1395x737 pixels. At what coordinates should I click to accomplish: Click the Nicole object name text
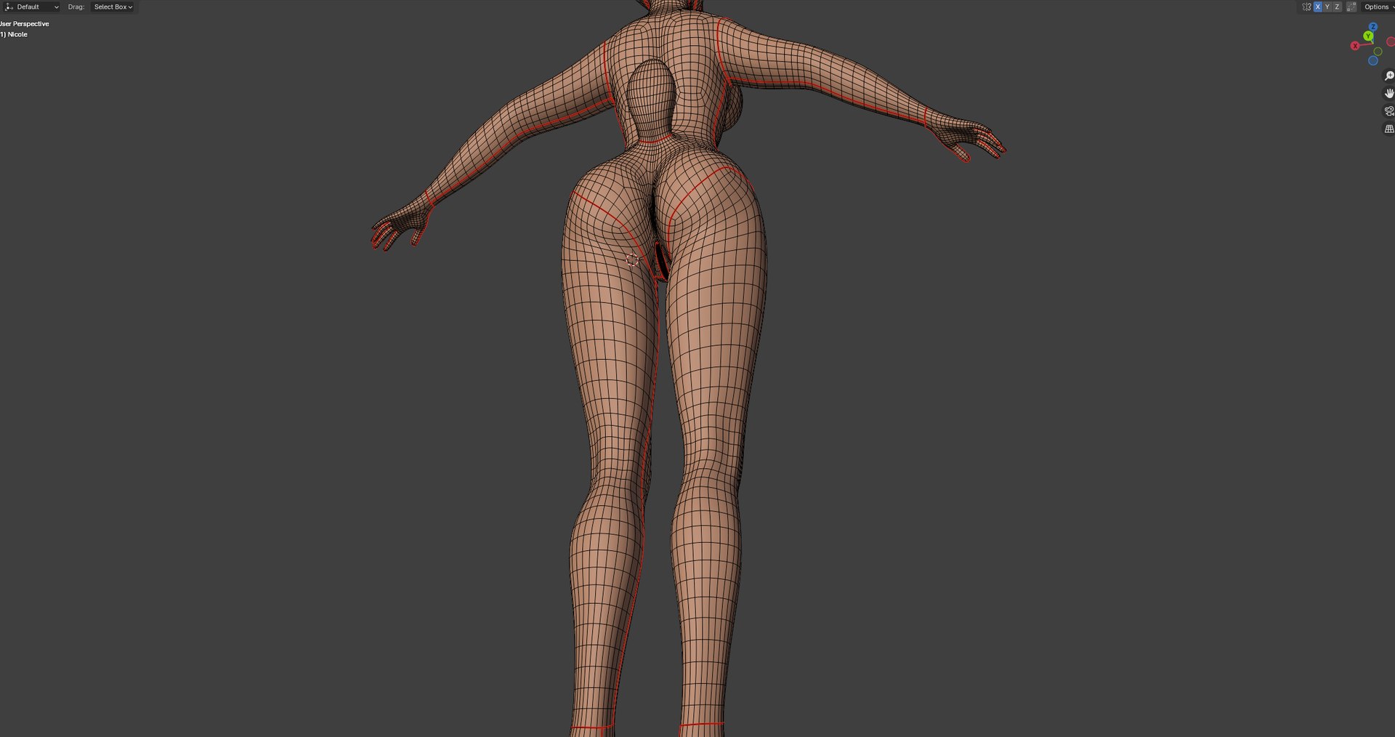point(17,34)
